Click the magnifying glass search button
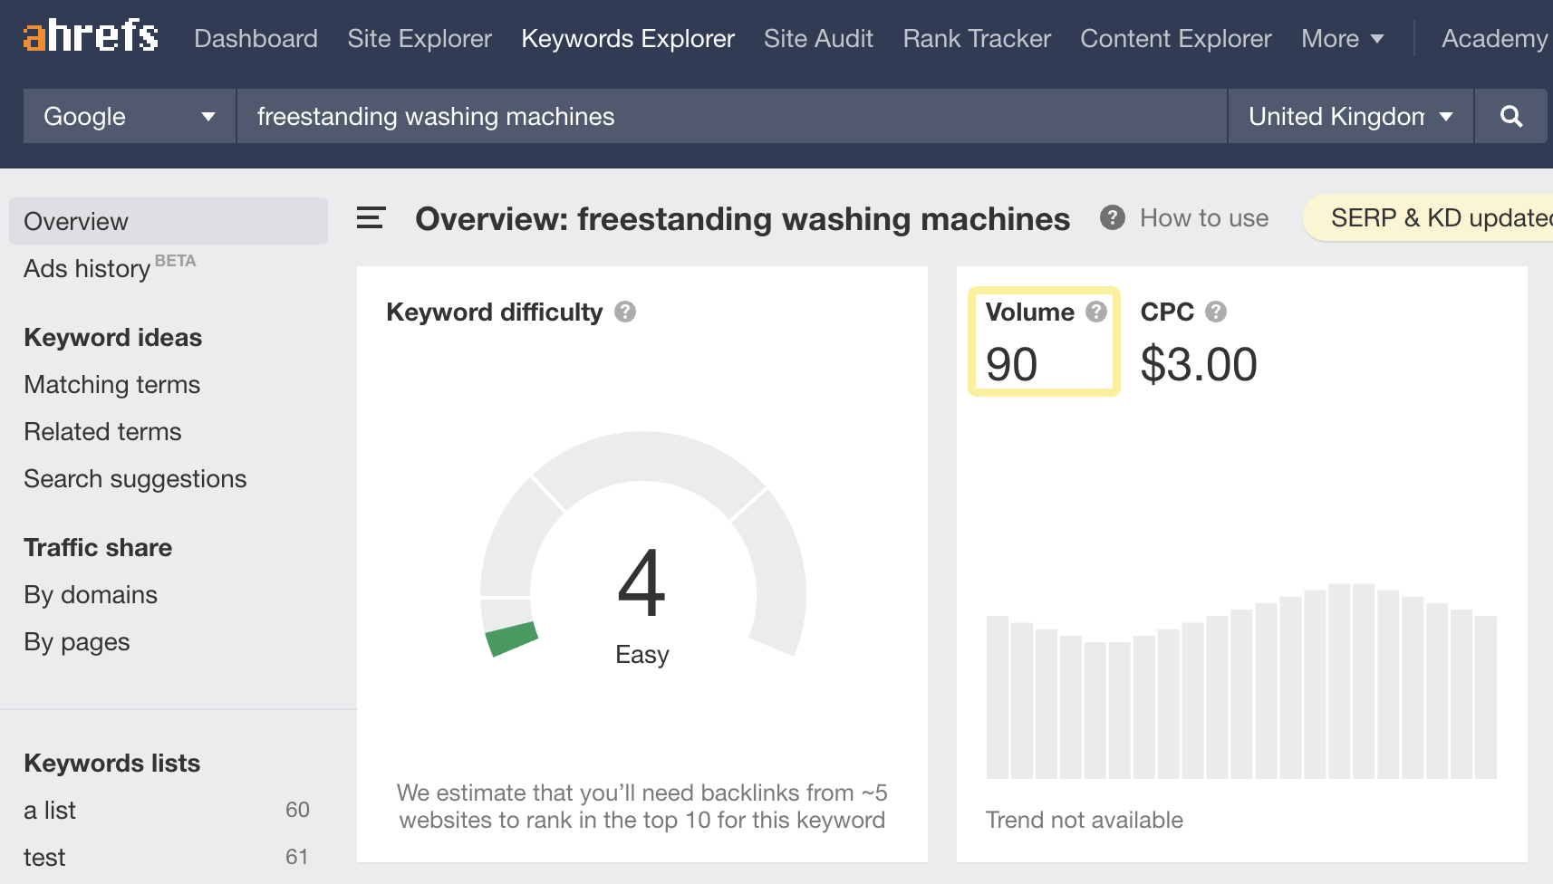The height and width of the screenshot is (884, 1553). (x=1510, y=116)
